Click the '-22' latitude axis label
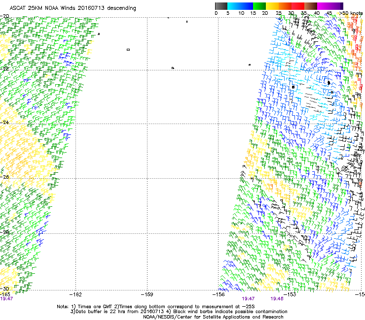This screenshot has width=365, height=320. 4,69
